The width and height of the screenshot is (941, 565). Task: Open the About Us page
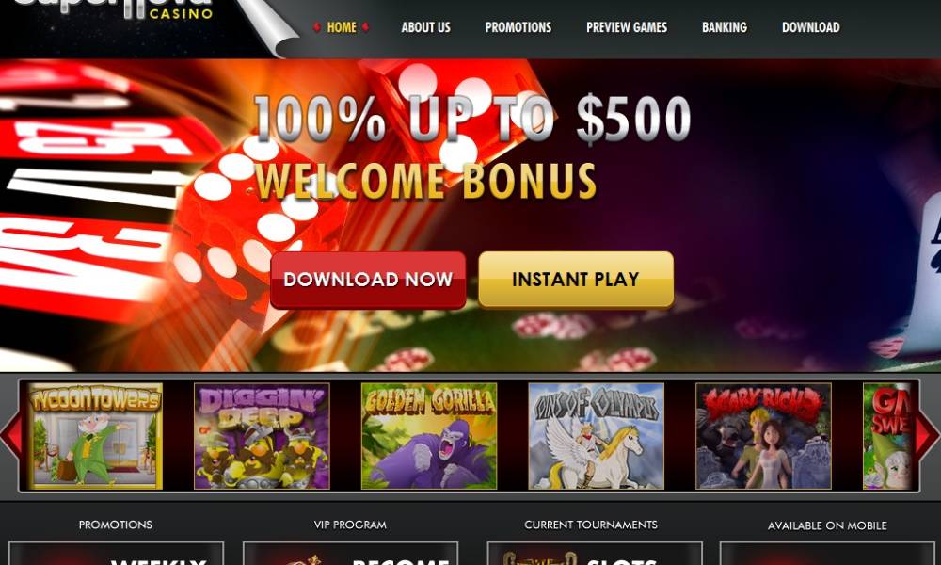pyautogui.click(x=425, y=27)
